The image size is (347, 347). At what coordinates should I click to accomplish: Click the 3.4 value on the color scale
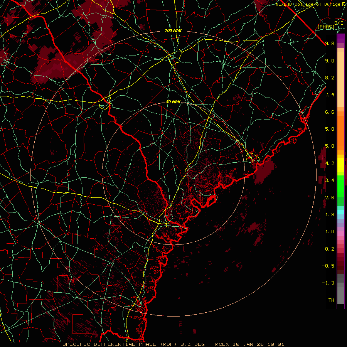tap(330, 180)
